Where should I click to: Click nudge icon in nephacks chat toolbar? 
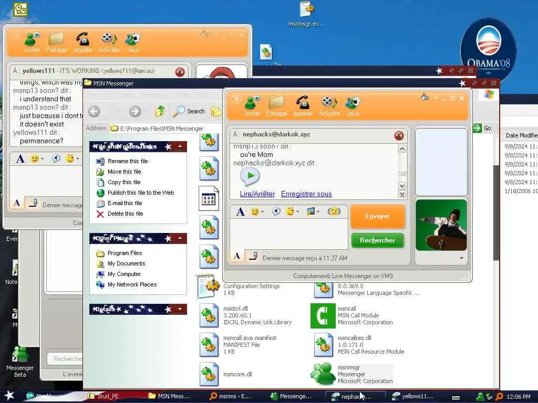334,212
